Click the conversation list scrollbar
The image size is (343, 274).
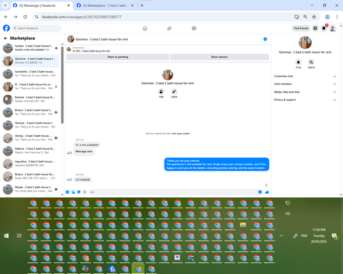[62, 84]
